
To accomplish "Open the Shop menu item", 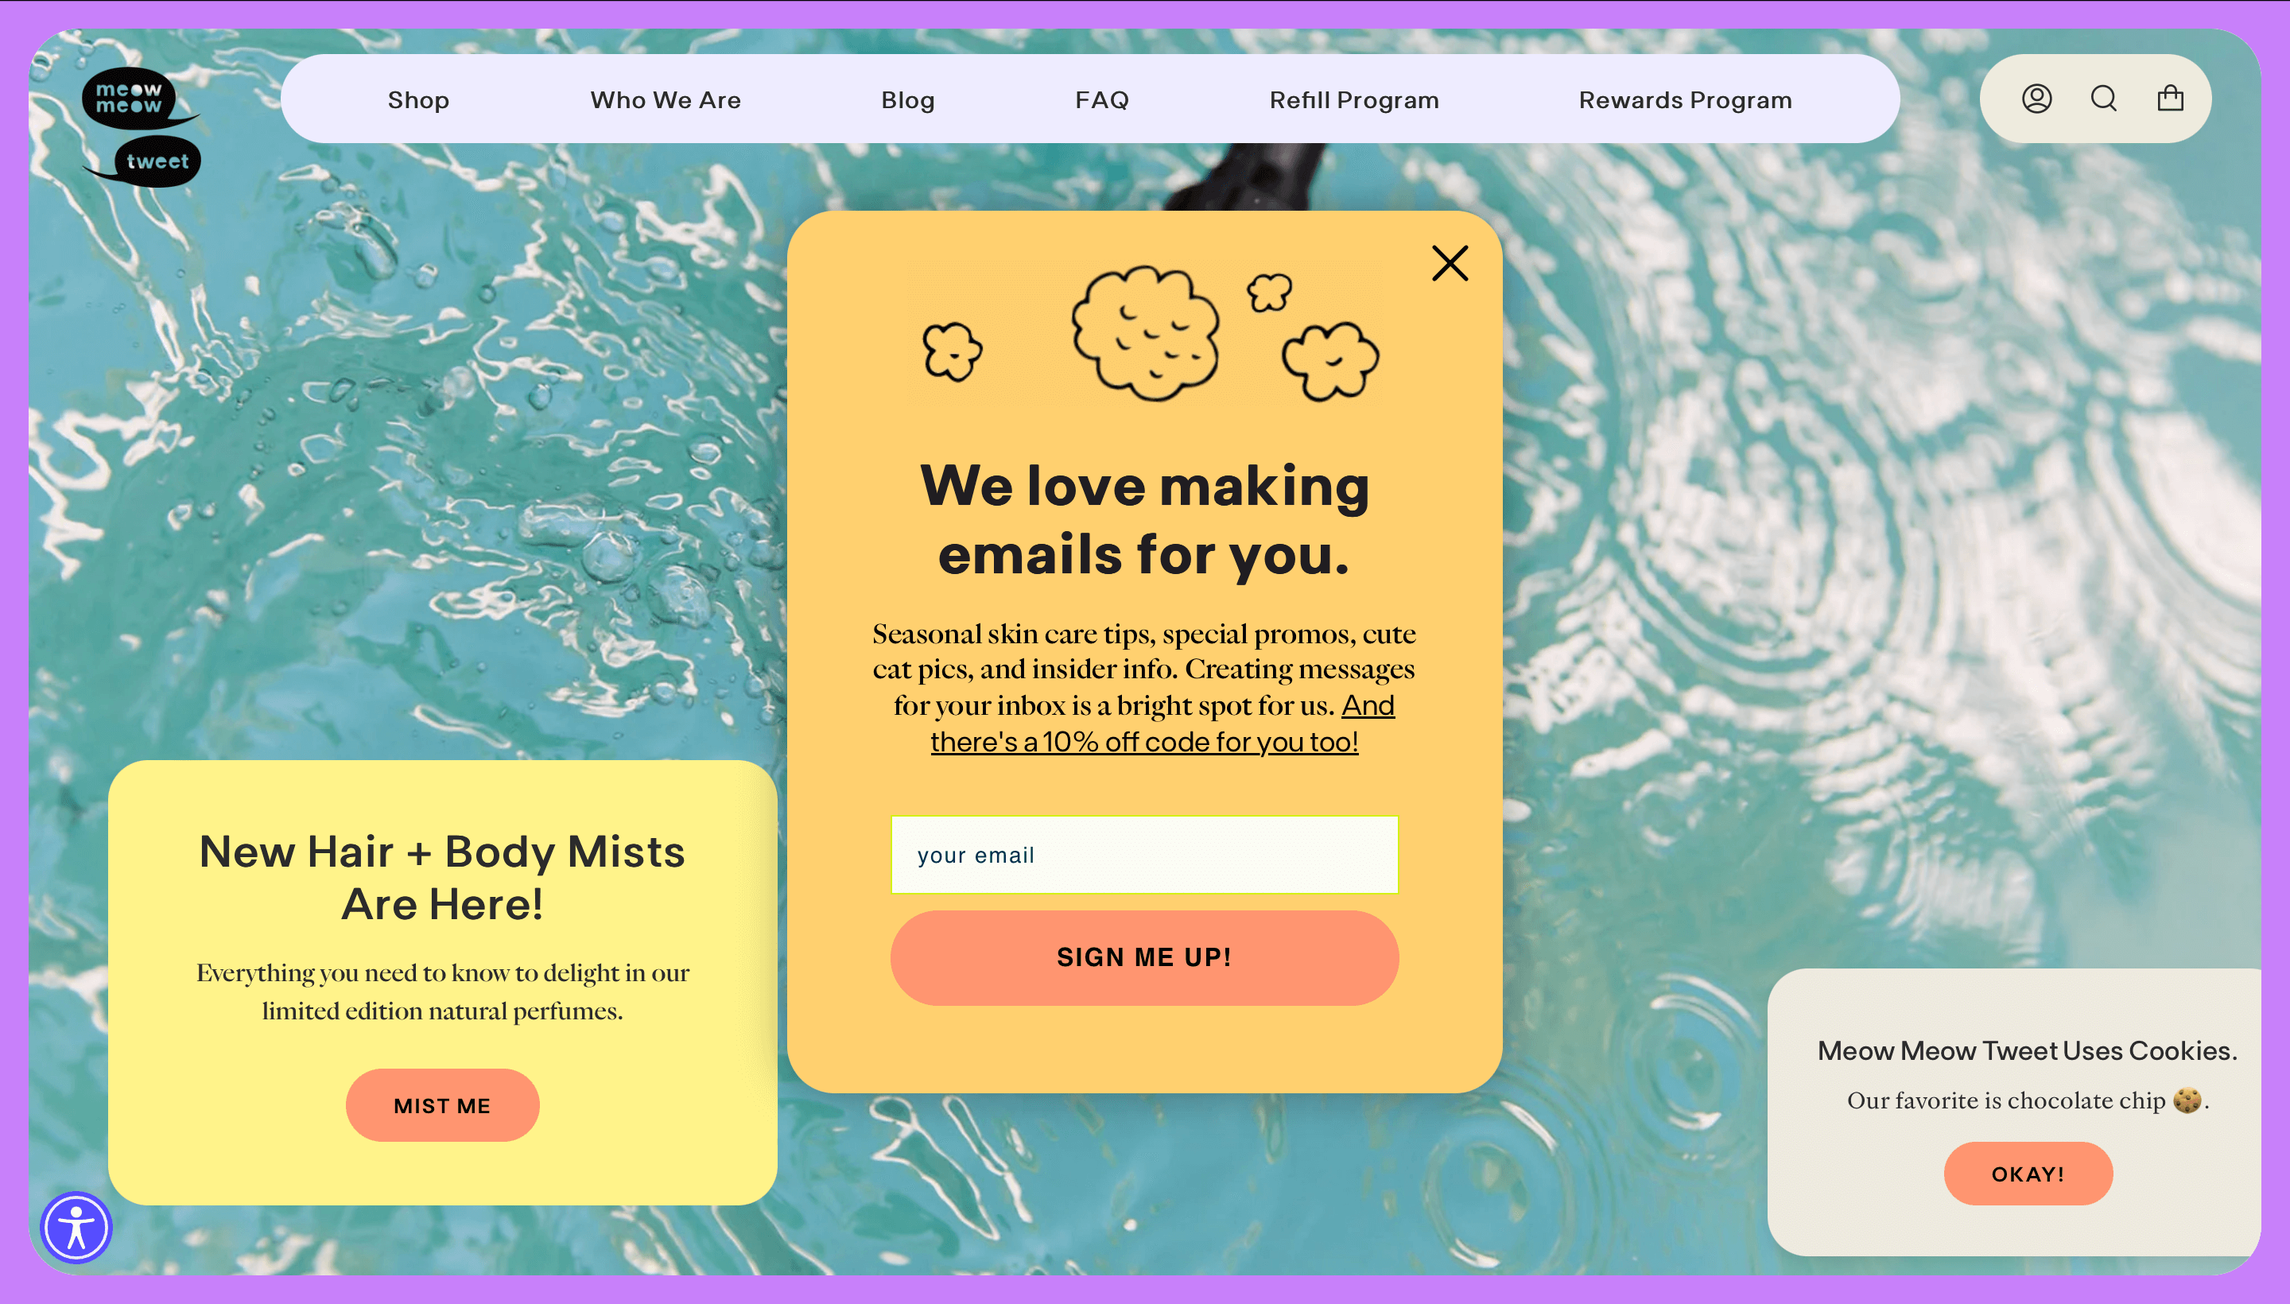I will [418, 98].
